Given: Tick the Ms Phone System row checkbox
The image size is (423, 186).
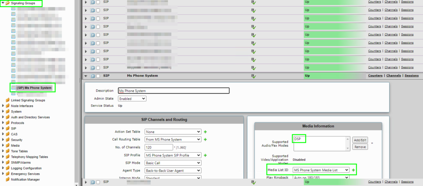Looking at the screenshot, I should click(98, 76).
